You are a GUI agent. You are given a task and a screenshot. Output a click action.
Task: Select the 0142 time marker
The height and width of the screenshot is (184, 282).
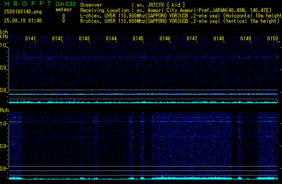[x=57, y=39]
